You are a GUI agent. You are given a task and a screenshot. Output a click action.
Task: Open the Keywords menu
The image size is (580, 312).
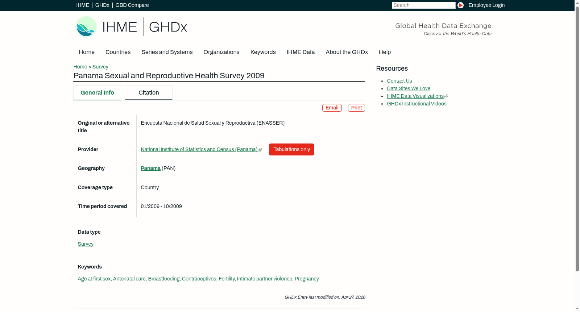[x=263, y=52]
